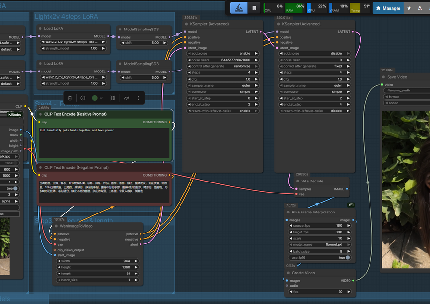
Task: Decrease length value 81 in WanImageToVideo
Action: tap(59, 274)
